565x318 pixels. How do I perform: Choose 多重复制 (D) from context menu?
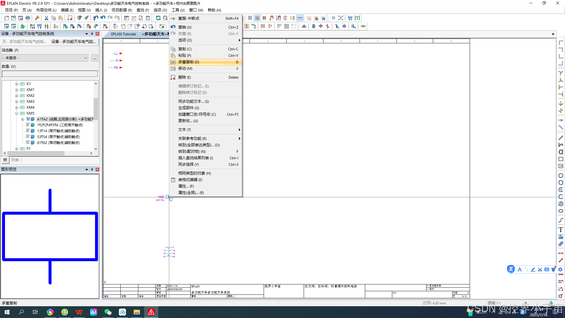point(205,62)
